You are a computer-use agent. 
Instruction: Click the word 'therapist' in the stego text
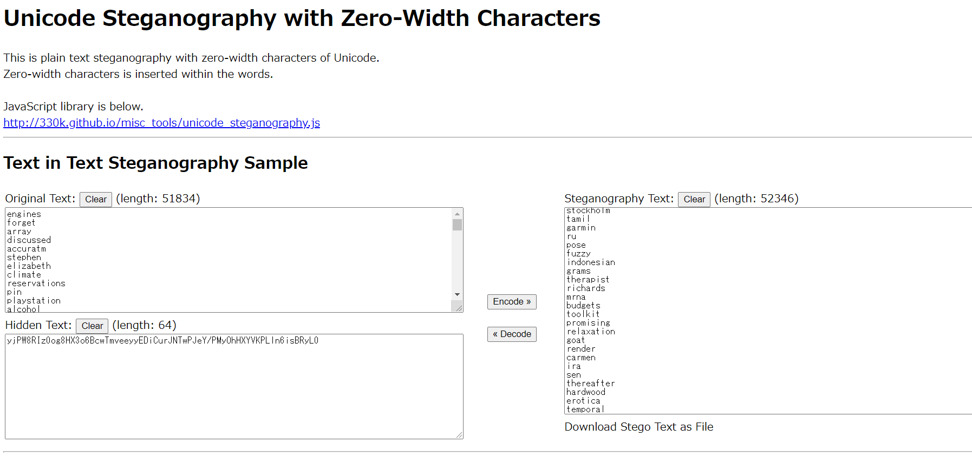click(588, 280)
